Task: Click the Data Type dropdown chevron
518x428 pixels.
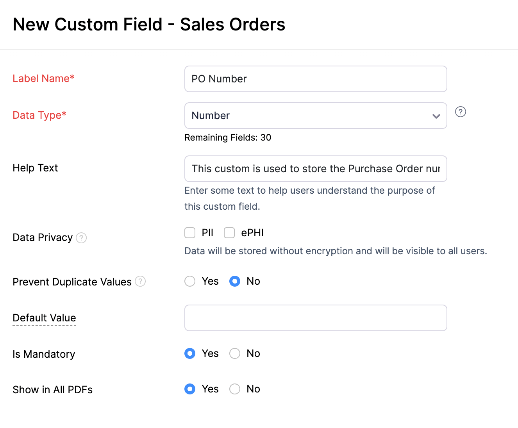Action: click(436, 116)
